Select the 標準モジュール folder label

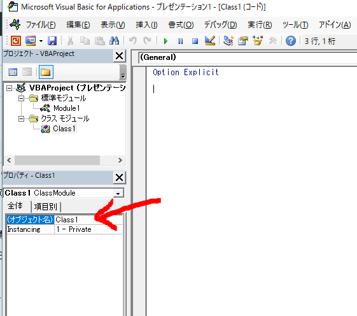(64, 98)
